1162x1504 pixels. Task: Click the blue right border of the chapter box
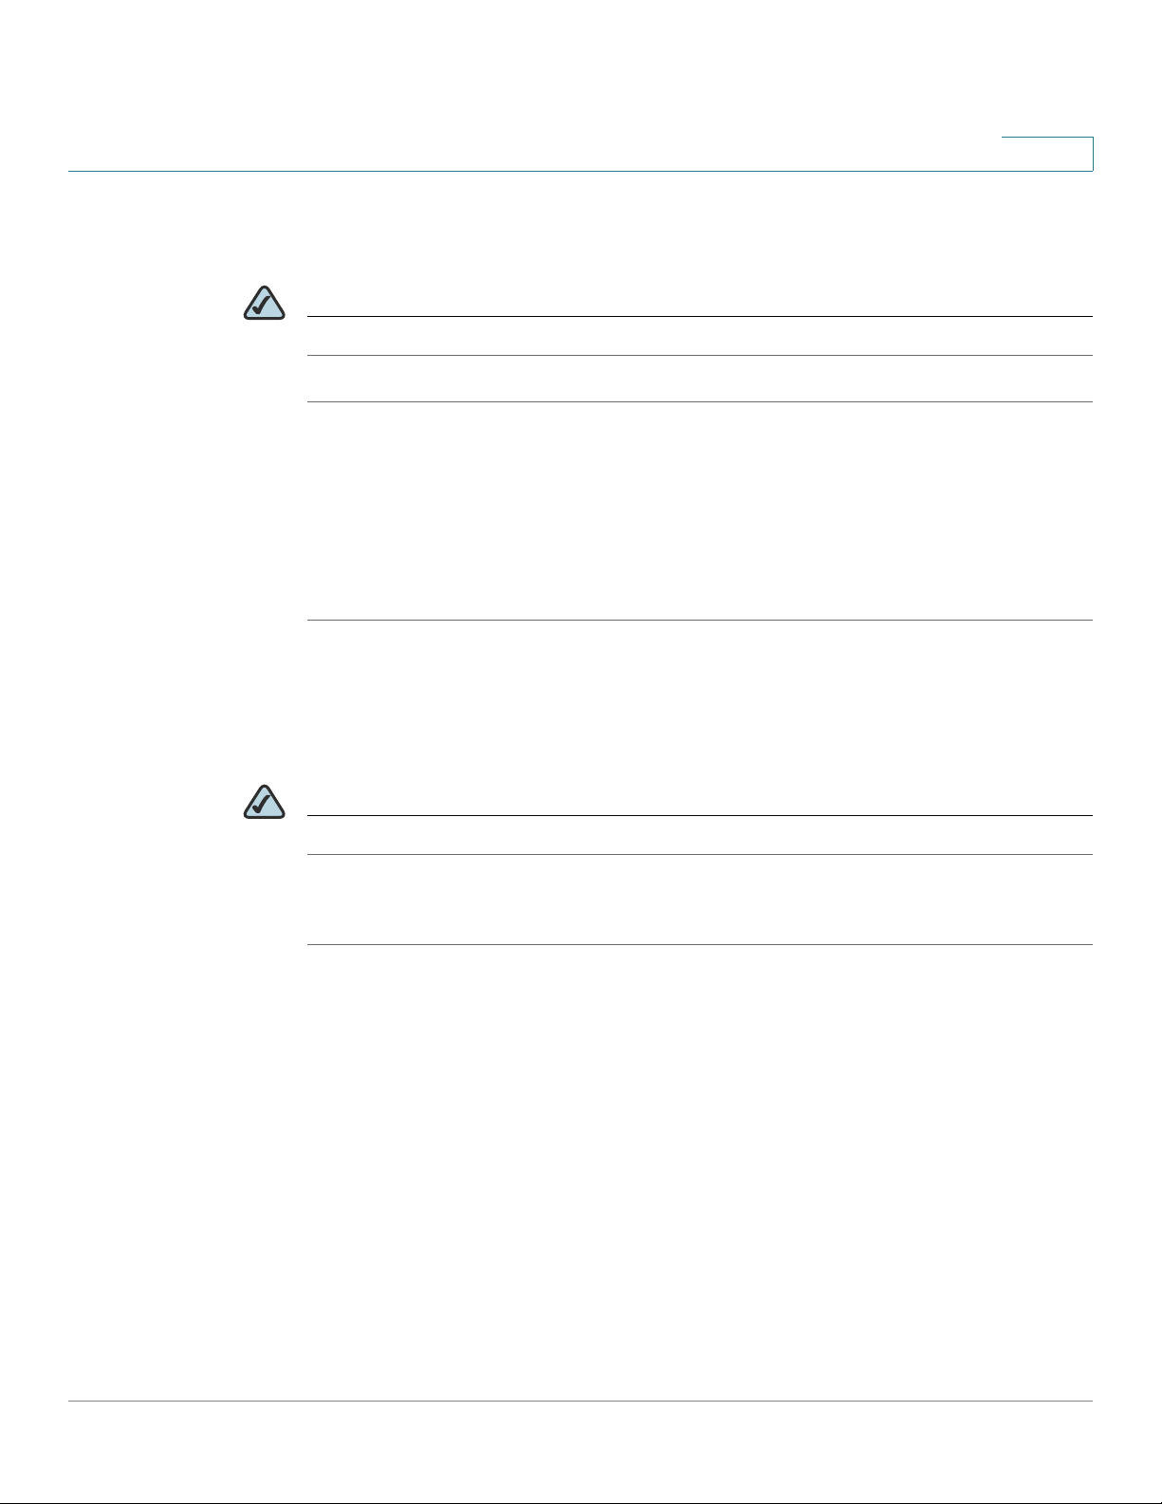(x=1093, y=154)
